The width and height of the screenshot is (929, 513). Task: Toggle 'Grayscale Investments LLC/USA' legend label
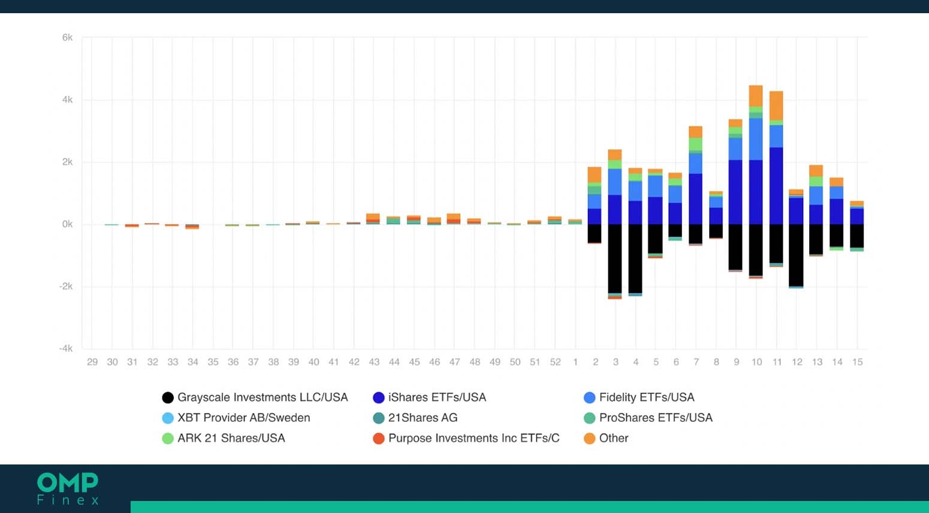click(263, 397)
